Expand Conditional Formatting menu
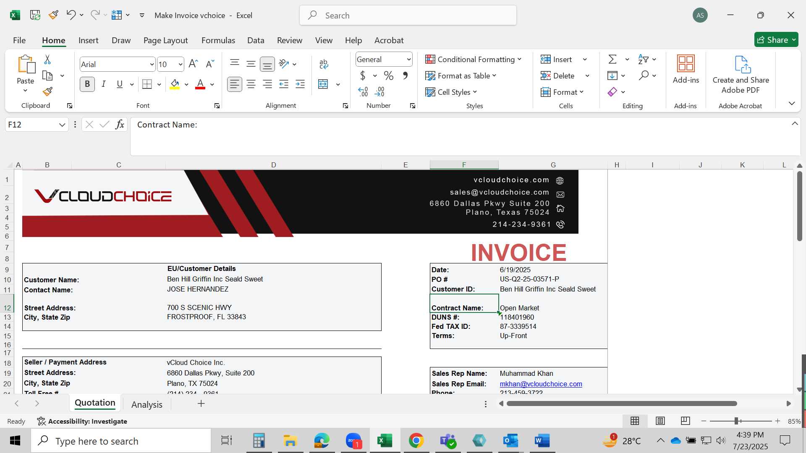 520,59
